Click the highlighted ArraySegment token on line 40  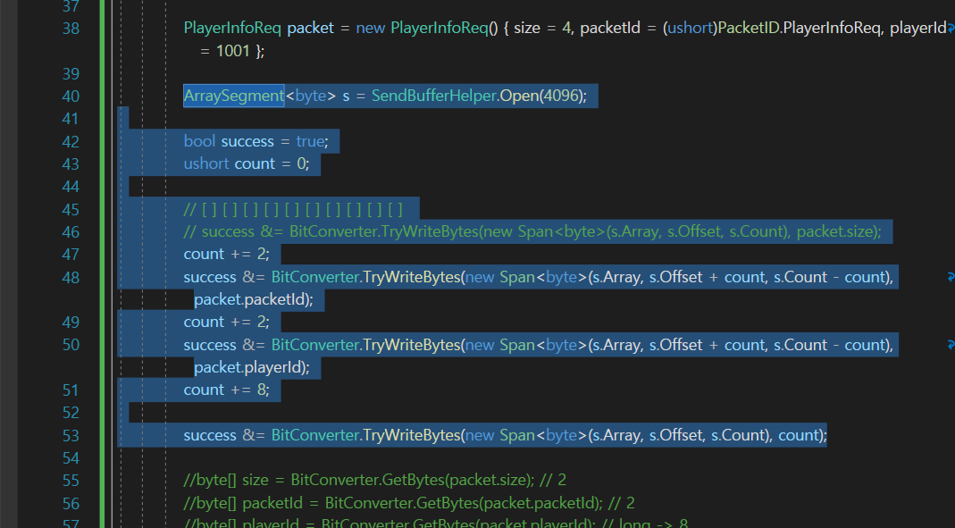233,96
